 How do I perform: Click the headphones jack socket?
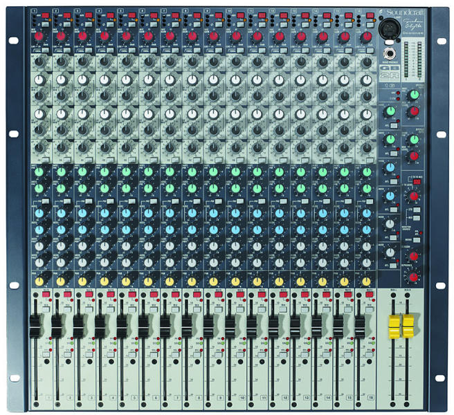pyautogui.click(x=390, y=54)
